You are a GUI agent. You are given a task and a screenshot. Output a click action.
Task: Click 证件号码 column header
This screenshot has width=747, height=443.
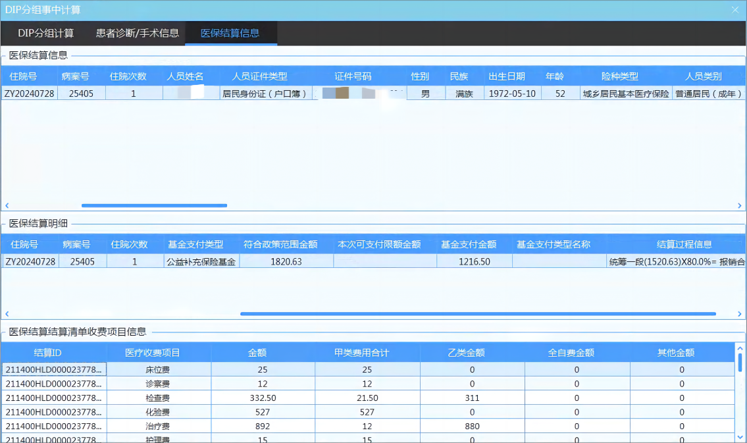(x=353, y=76)
